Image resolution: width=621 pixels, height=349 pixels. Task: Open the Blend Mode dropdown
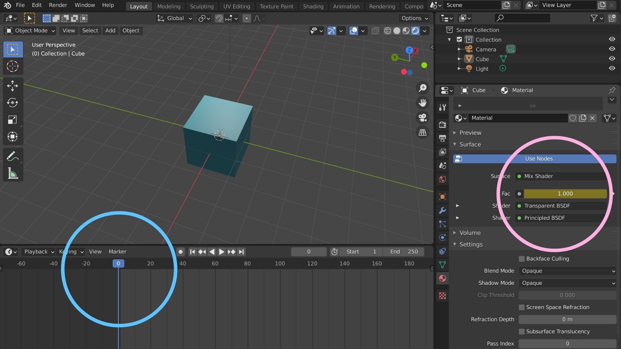pyautogui.click(x=567, y=271)
